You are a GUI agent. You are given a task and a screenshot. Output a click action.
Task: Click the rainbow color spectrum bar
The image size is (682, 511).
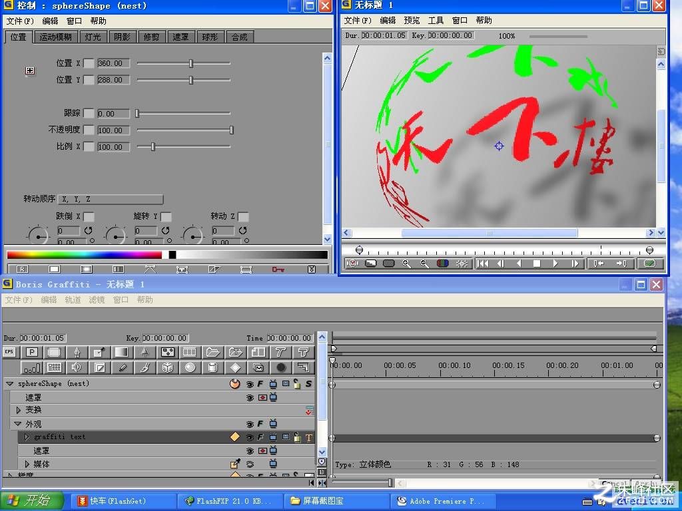(x=85, y=255)
